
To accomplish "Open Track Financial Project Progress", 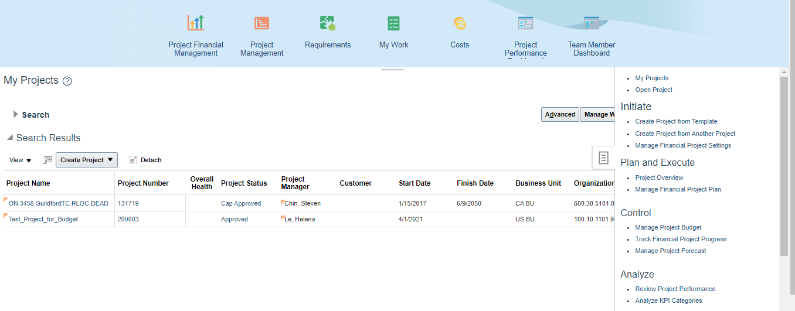I will click(x=681, y=239).
